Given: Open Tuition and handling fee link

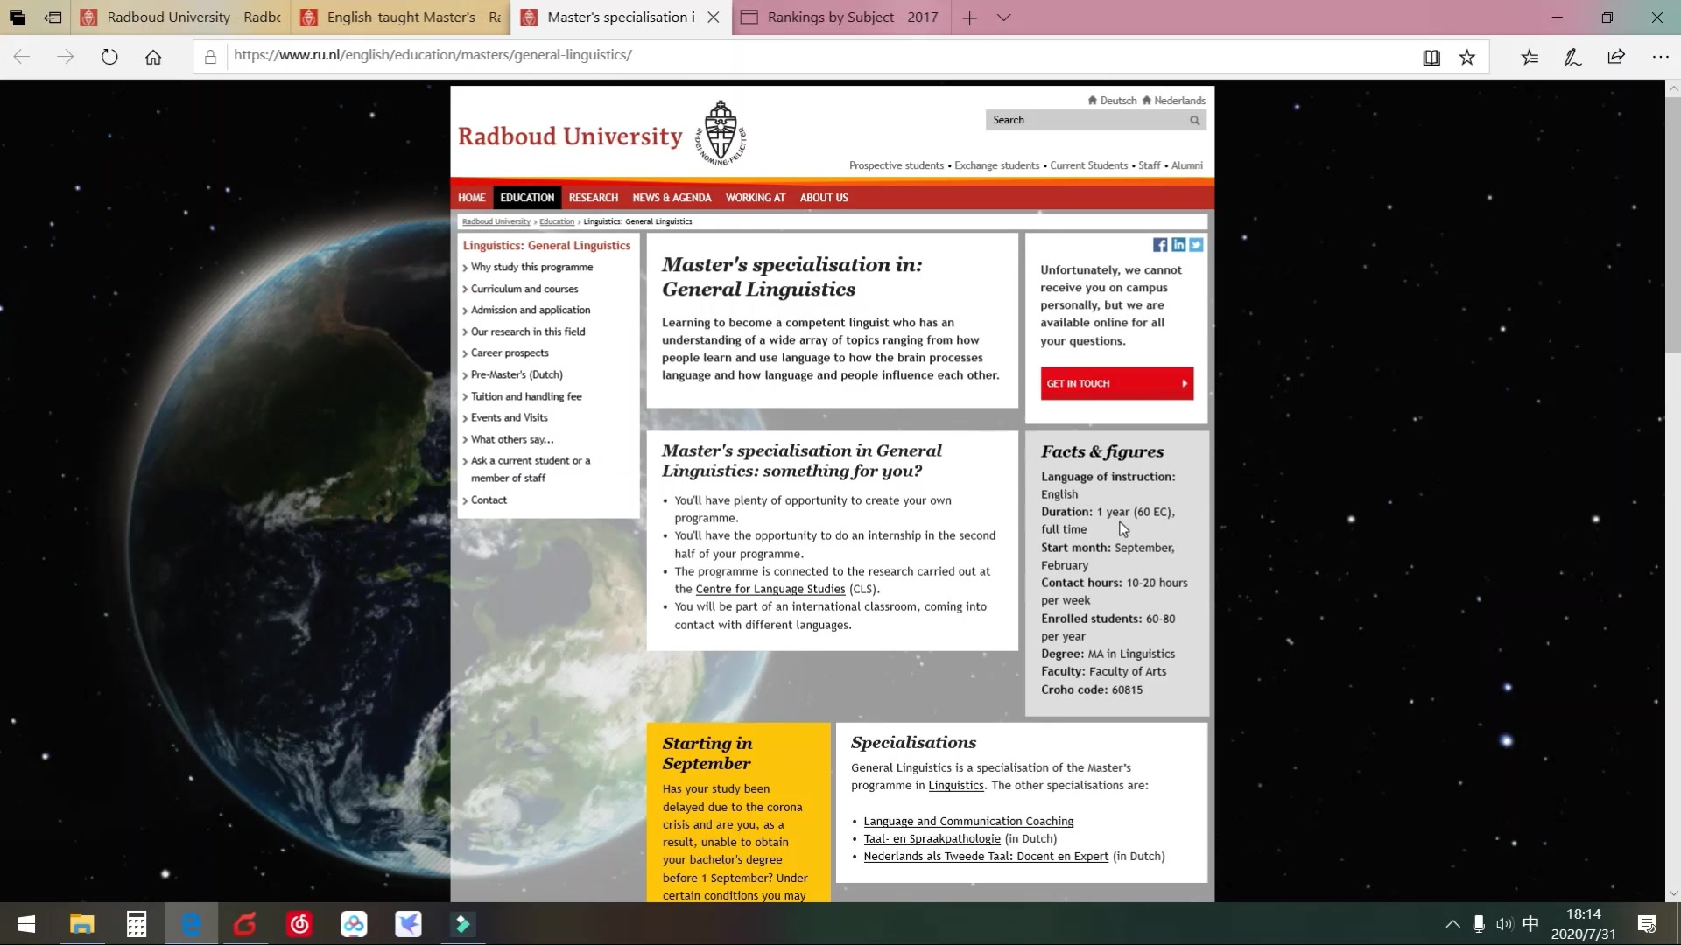Looking at the screenshot, I should (526, 397).
